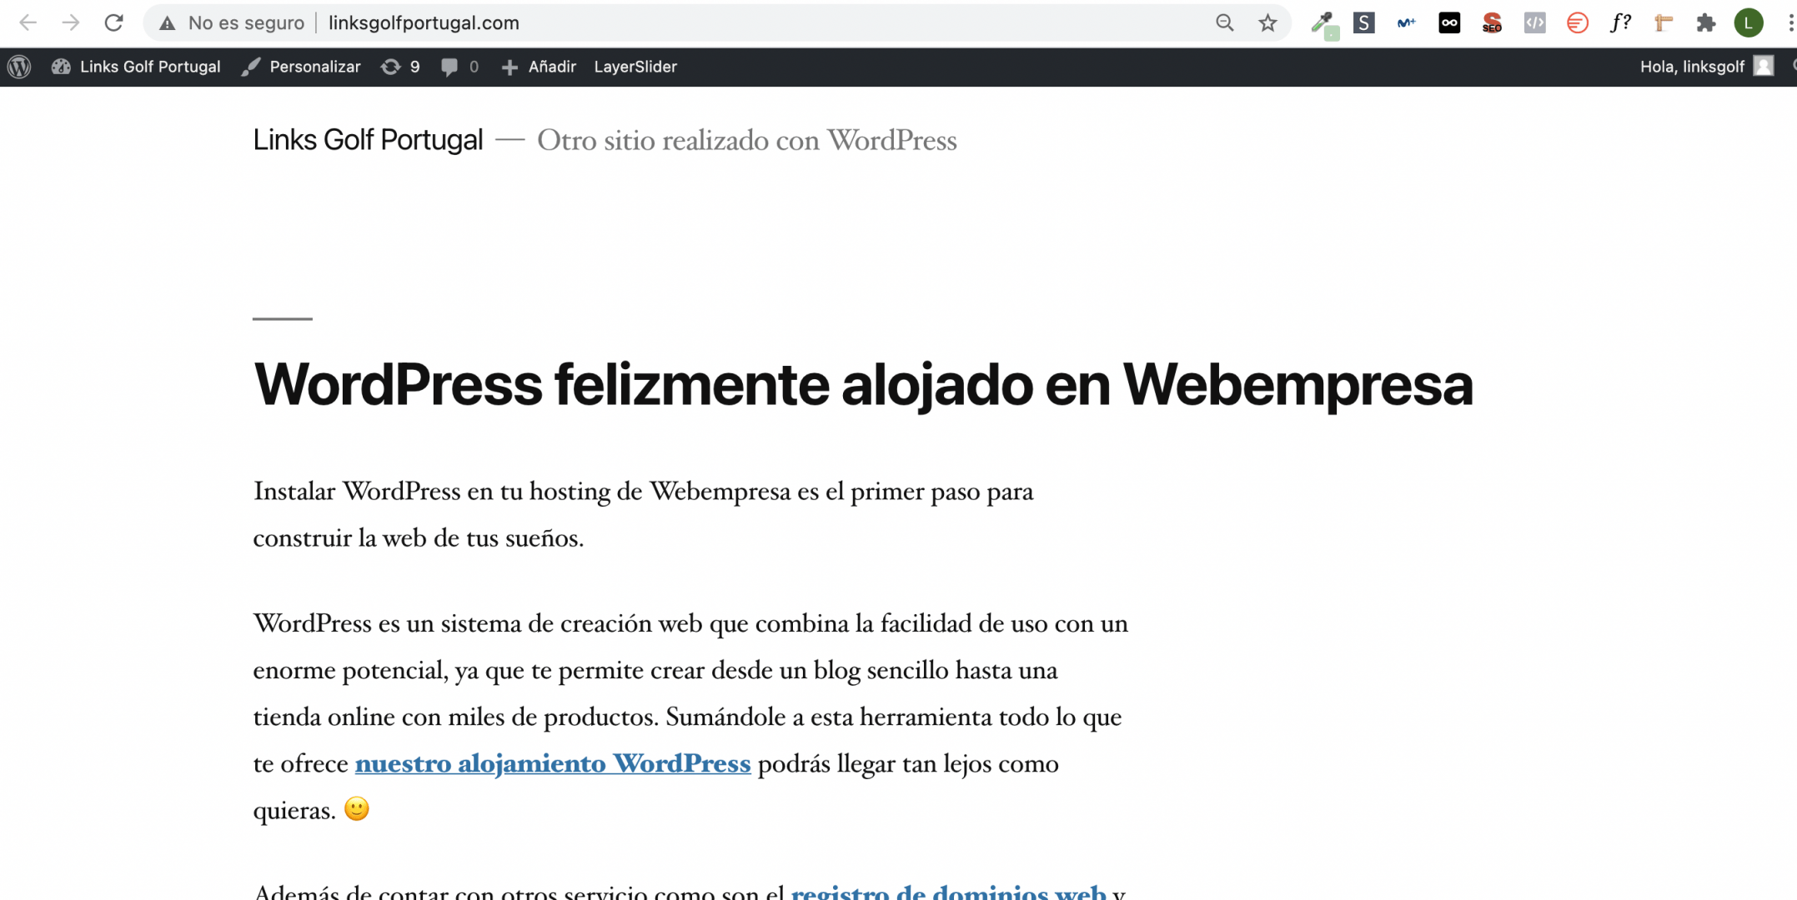Bookmark this page with the star icon
1797x900 pixels.
pos(1267,22)
